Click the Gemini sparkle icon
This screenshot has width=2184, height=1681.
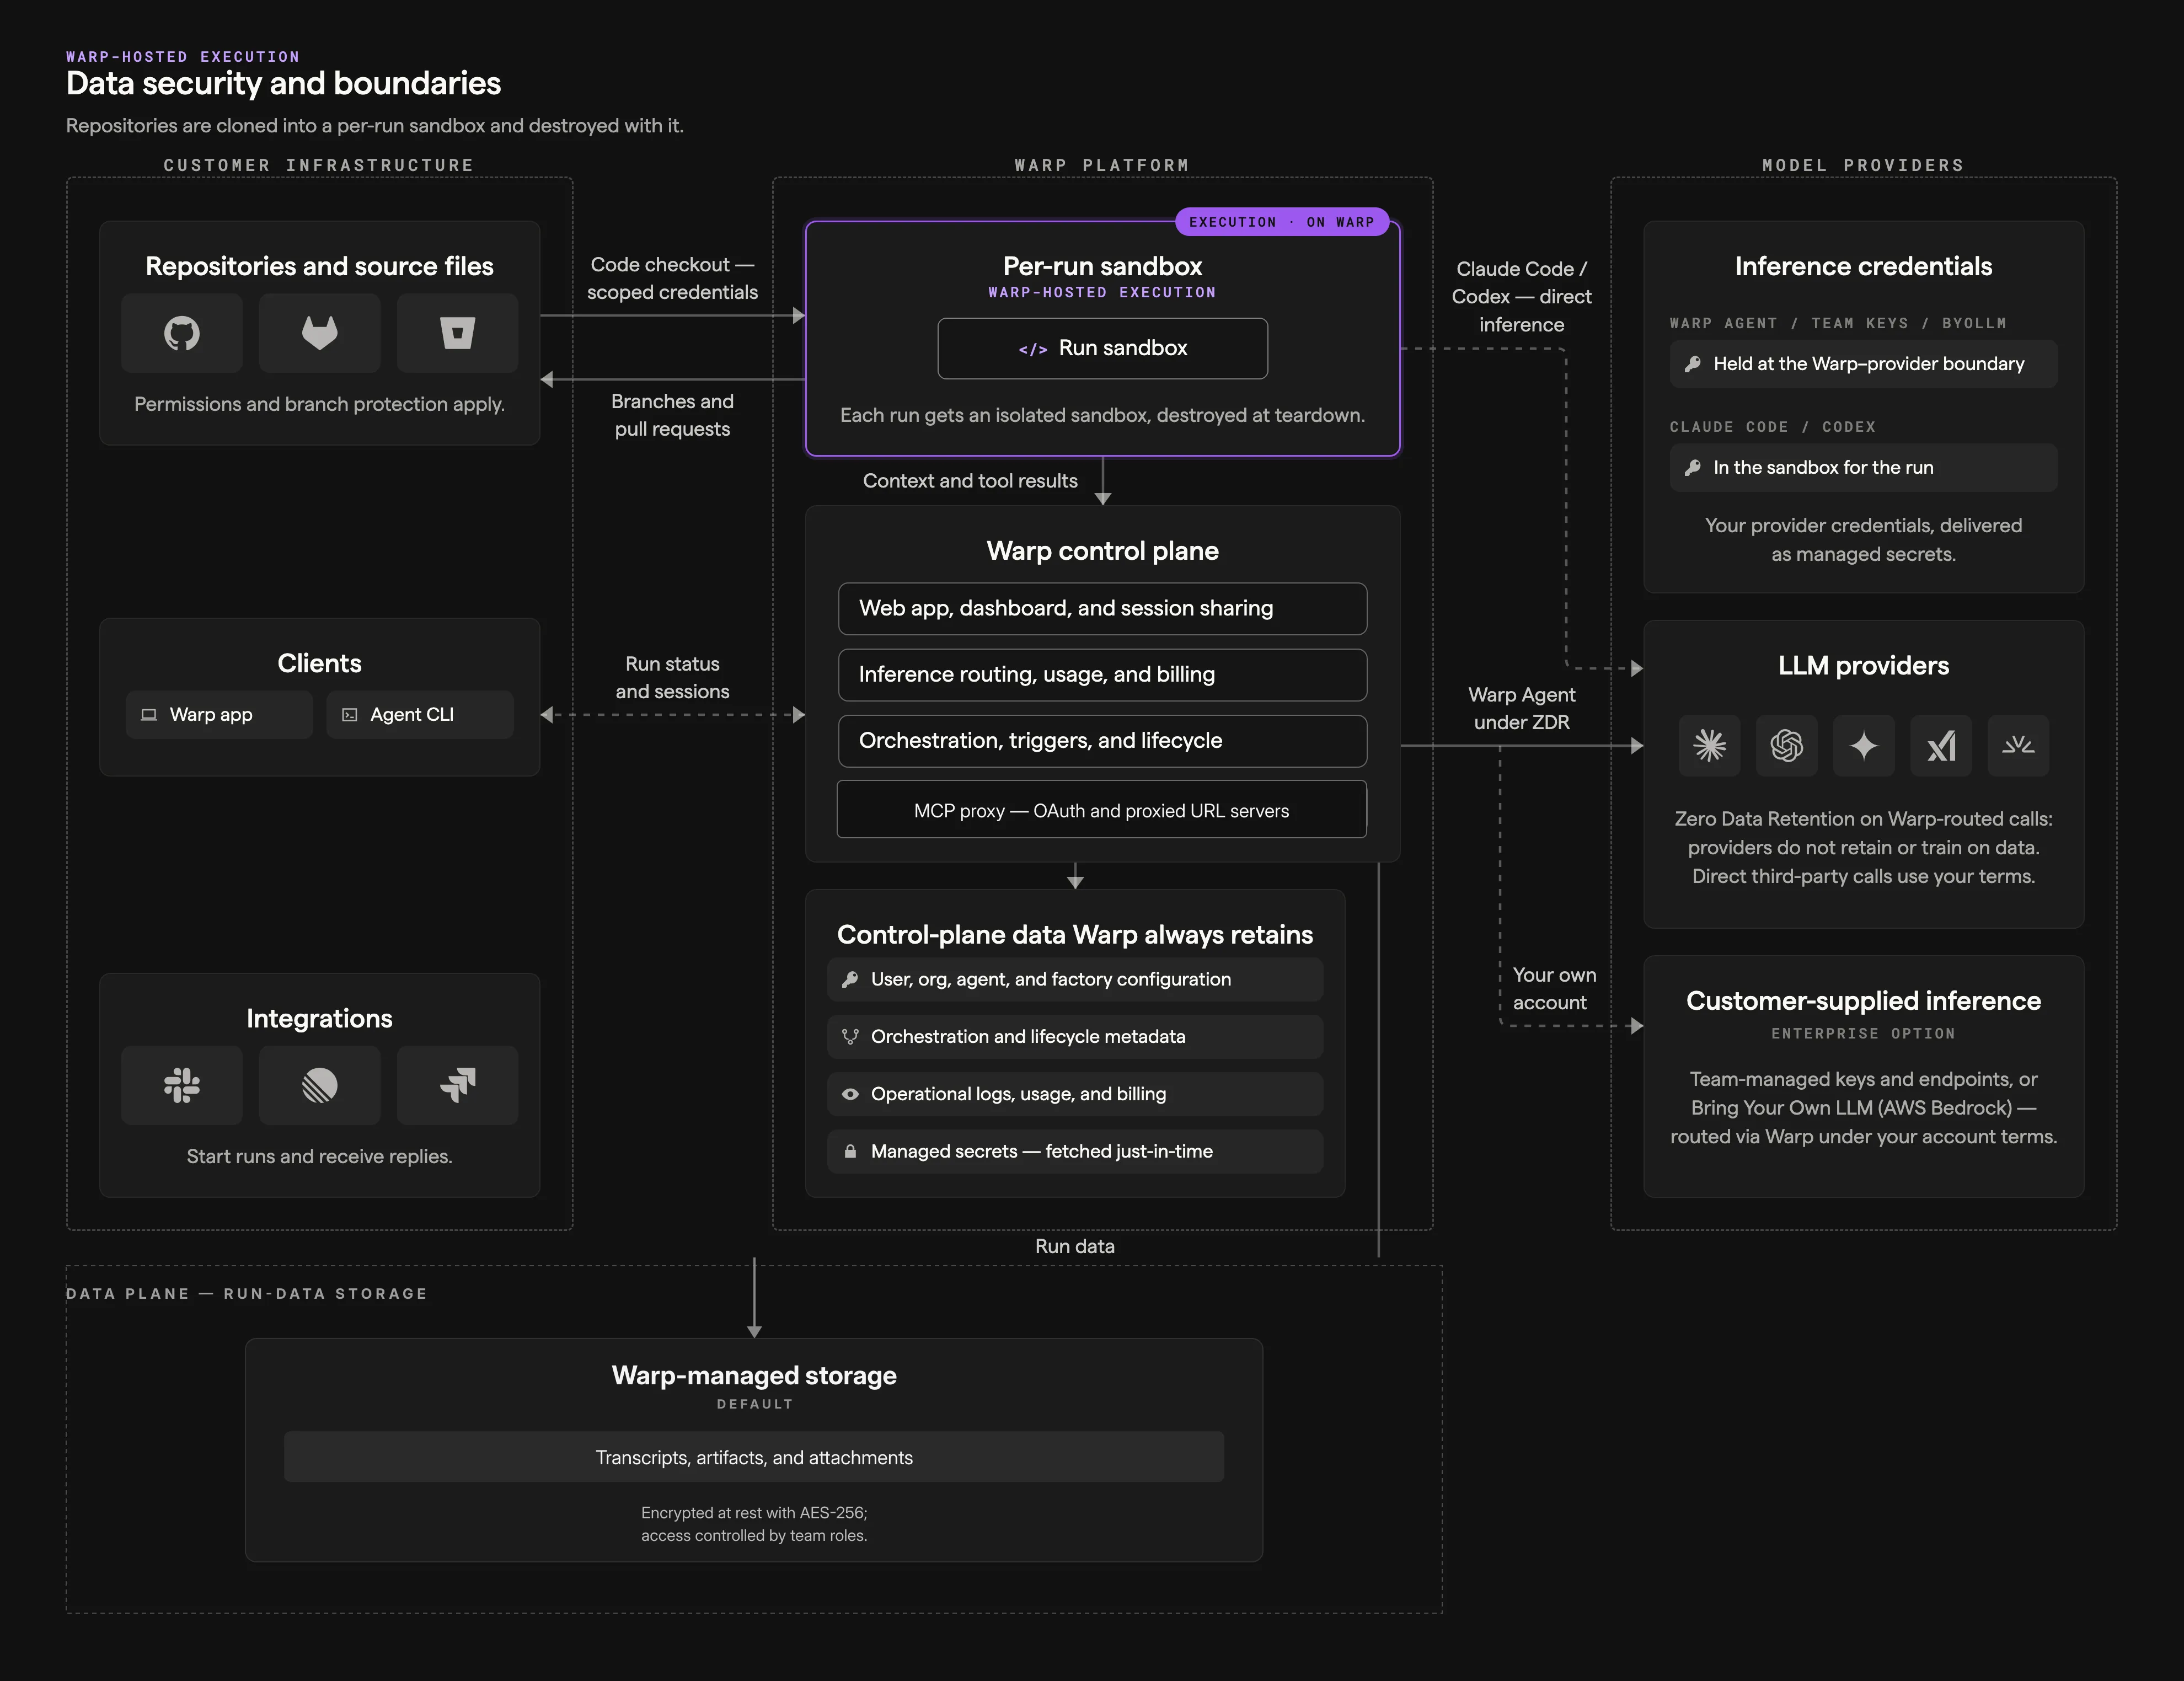pos(1864,745)
